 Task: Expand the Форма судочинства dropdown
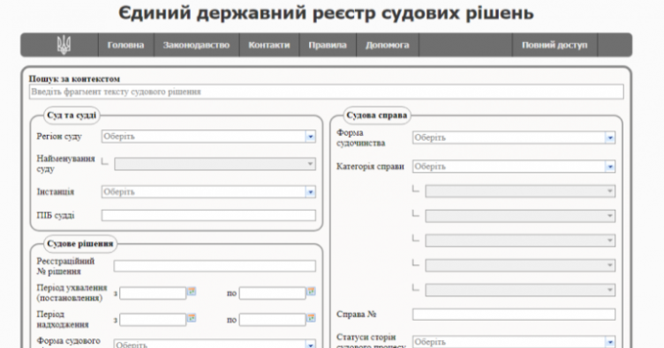[x=514, y=137]
